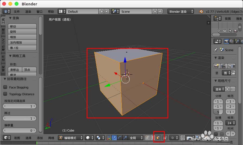Toggle the 3D manipulator widget icon

[x=109, y=138]
